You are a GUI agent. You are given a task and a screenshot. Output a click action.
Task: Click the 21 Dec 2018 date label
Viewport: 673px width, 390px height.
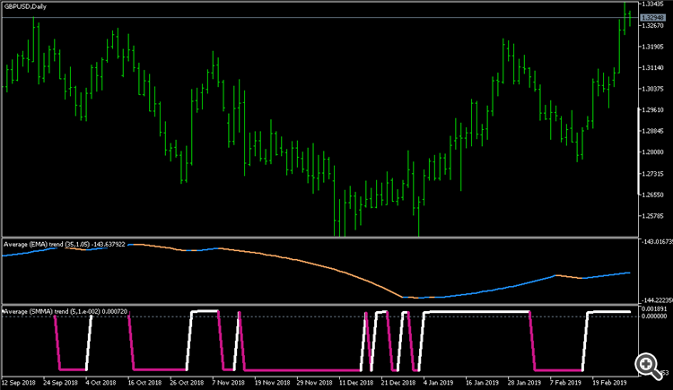(x=398, y=382)
